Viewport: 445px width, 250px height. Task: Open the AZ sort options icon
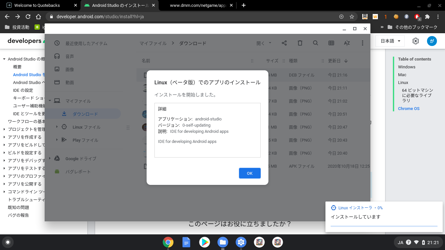click(x=347, y=43)
